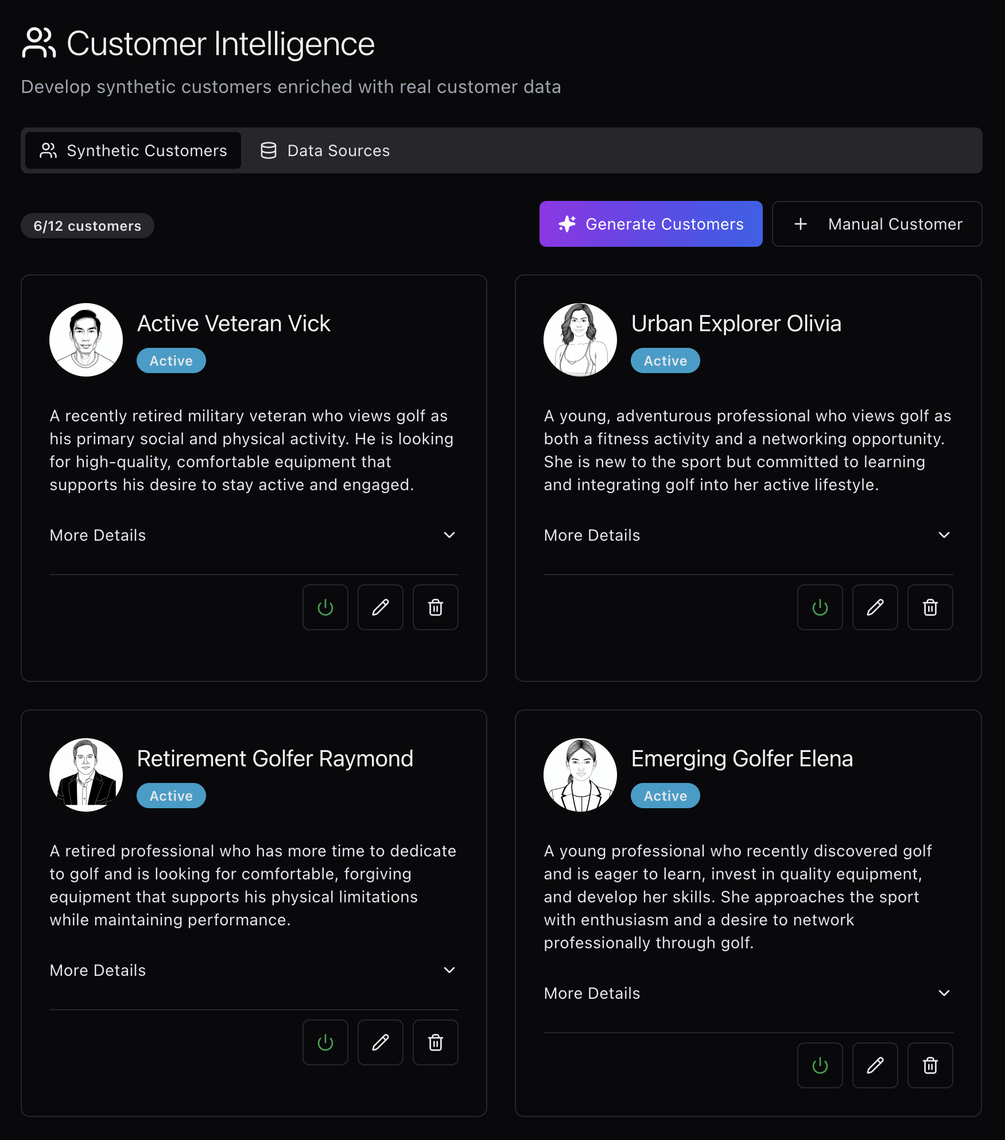Add a new customer via Manual Customer
This screenshot has height=1140, width=1005.
[x=876, y=224]
